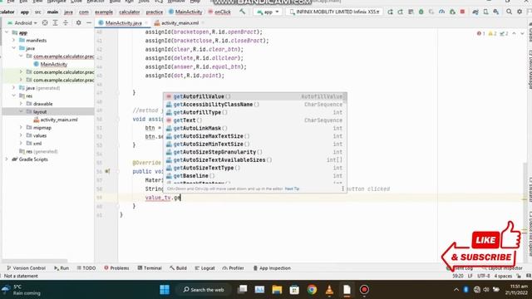Image resolution: width=532 pixels, height=299 pixels.
Task: Hide the Project panel with the minus icon
Action: pos(89,23)
